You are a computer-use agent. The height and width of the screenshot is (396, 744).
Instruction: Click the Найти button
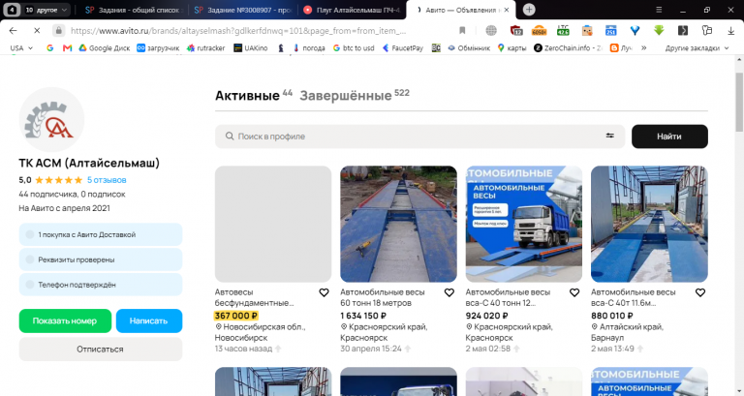point(669,137)
